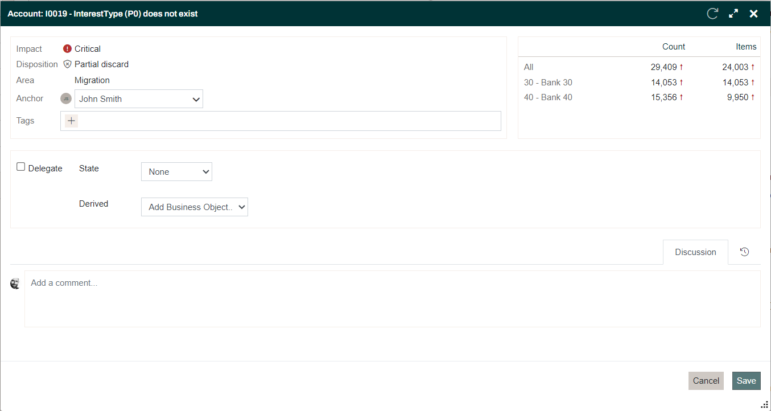771x411 pixels.
Task: Open the State dropdown set to None
Action: coord(176,172)
